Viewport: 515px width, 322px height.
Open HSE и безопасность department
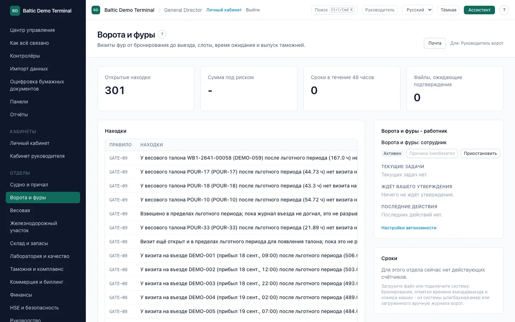pos(43,308)
